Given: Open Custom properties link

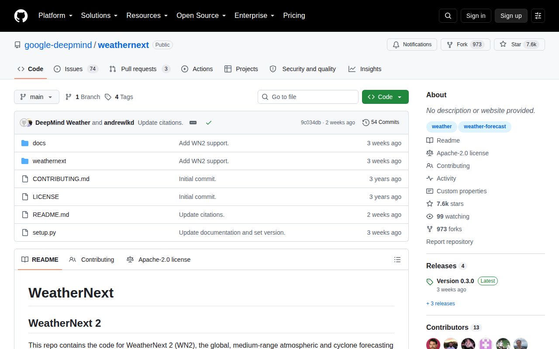Looking at the screenshot, I should [456, 191].
